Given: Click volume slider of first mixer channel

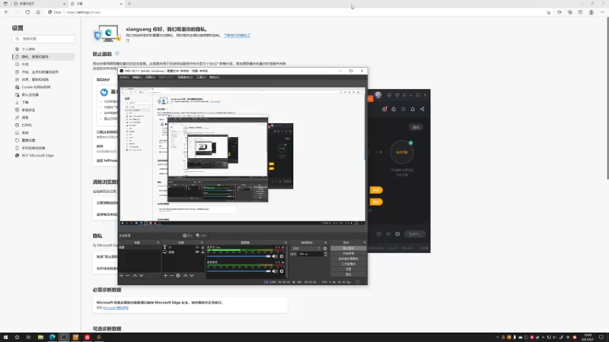Looking at the screenshot, I should (x=239, y=256).
